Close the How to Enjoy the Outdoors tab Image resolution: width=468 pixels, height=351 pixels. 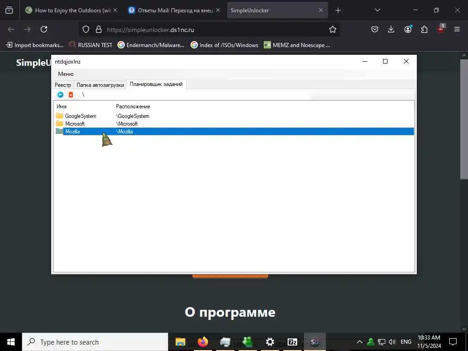coord(115,10)
